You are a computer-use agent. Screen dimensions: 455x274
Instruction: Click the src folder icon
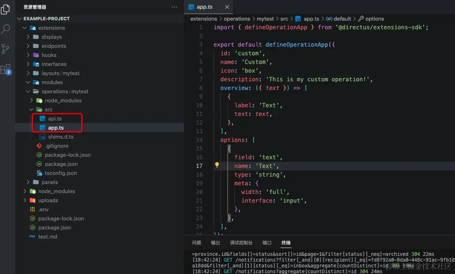coord(39,109)
